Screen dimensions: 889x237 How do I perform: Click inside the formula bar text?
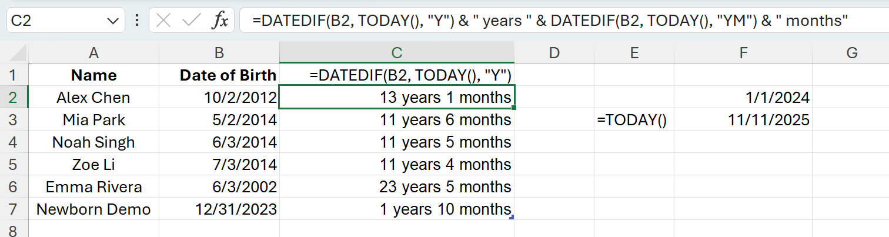(550, 21)
